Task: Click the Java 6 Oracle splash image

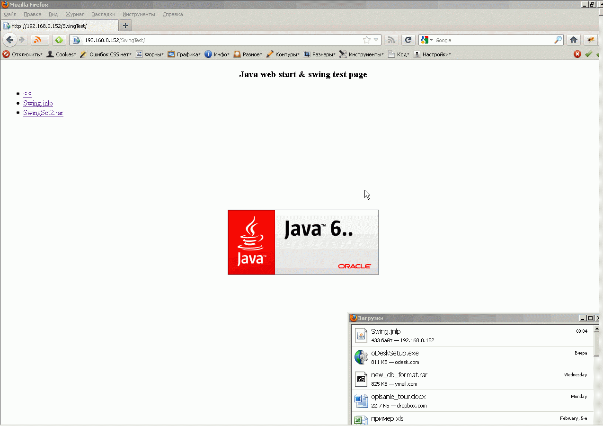Action: coord(303,242)
